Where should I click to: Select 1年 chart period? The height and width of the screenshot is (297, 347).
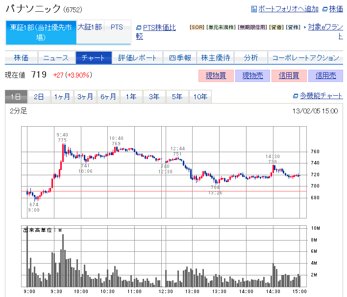click(x=131, y=97)
